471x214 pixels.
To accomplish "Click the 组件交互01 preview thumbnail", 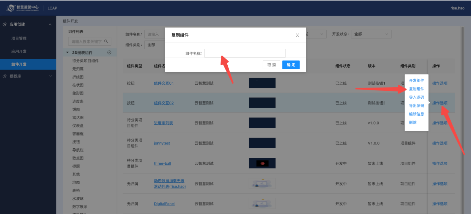I will 262,83.
